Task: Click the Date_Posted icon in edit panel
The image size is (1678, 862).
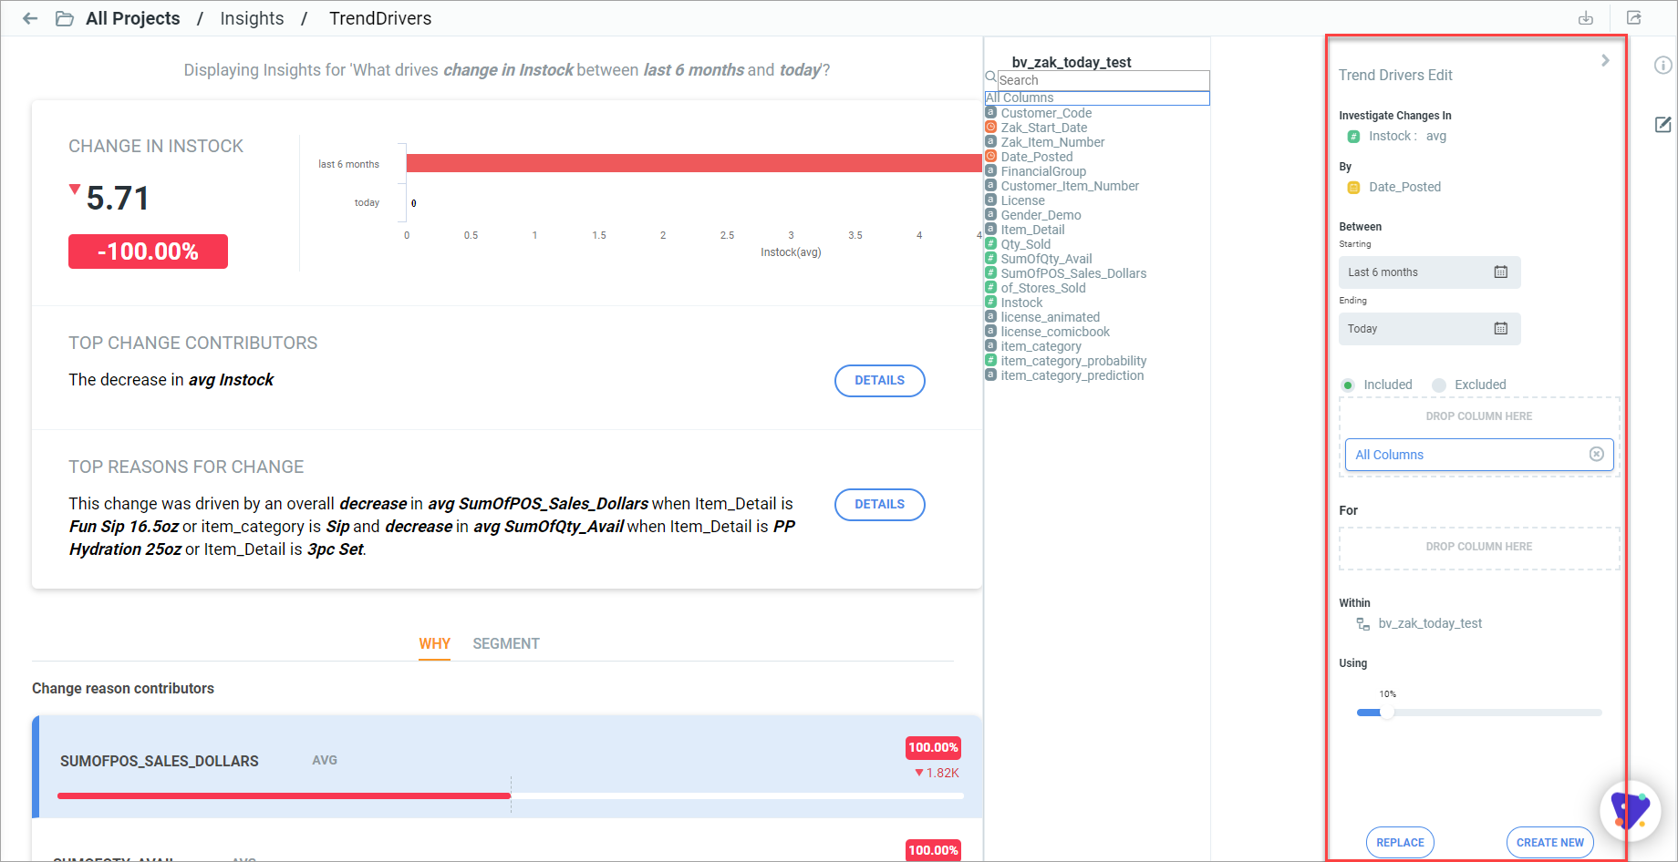Action: [x=1353, y=188]
